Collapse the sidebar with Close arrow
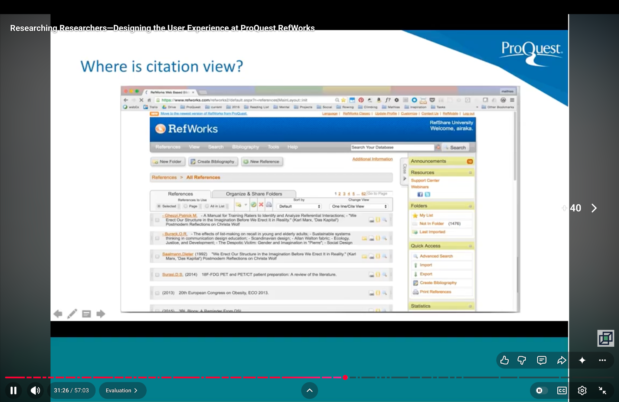The width and height of the screenshot is (619, 402). [x=405, y=171]
